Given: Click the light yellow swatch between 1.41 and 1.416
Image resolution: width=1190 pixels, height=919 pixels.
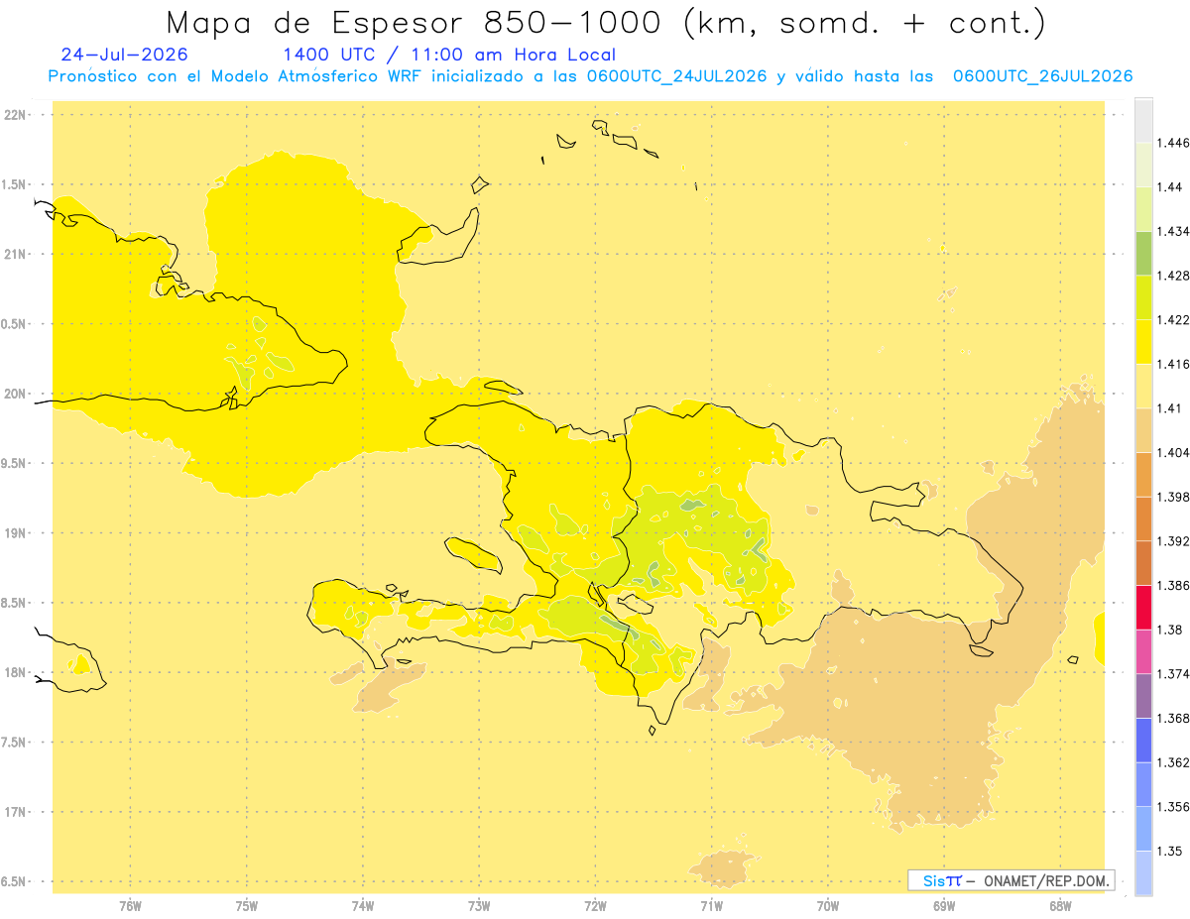Looking at the screenshot, I should pyautogui.click(x=1143, y=386).
